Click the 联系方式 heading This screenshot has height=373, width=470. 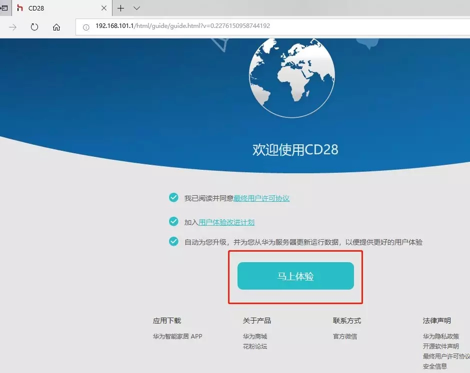[347, 321]
